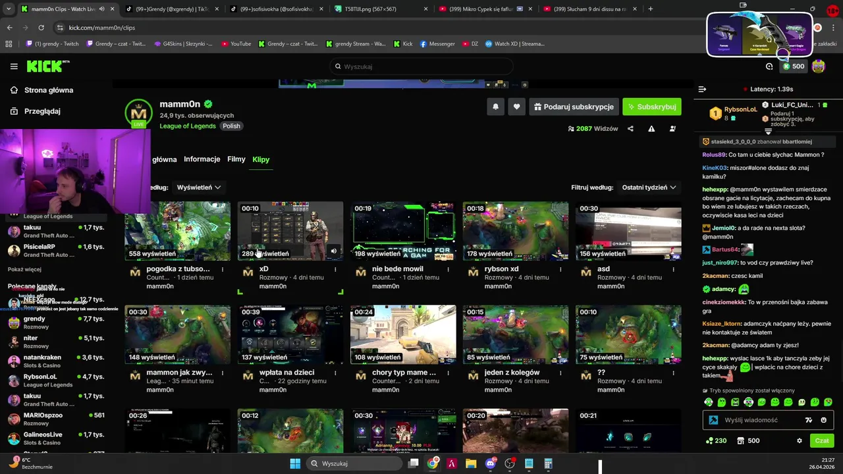
Task: Click the browser address bar
Action: tap(369, 28)
